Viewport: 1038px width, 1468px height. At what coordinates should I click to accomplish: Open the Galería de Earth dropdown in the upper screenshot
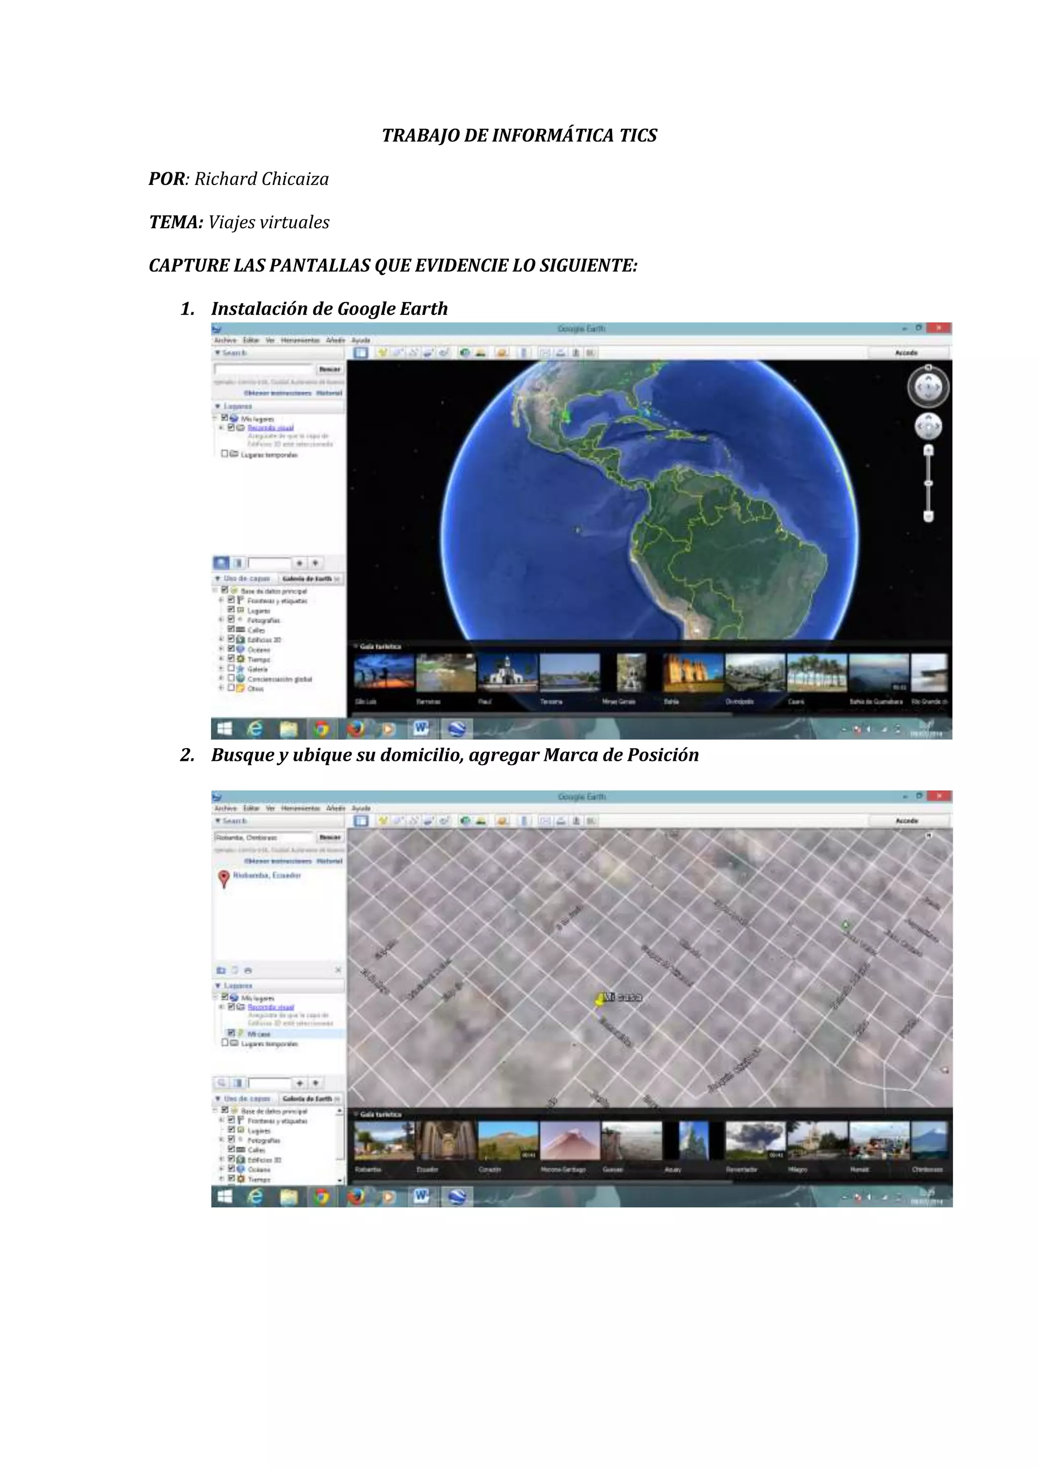pyautogui.click(x=311, y=578)
